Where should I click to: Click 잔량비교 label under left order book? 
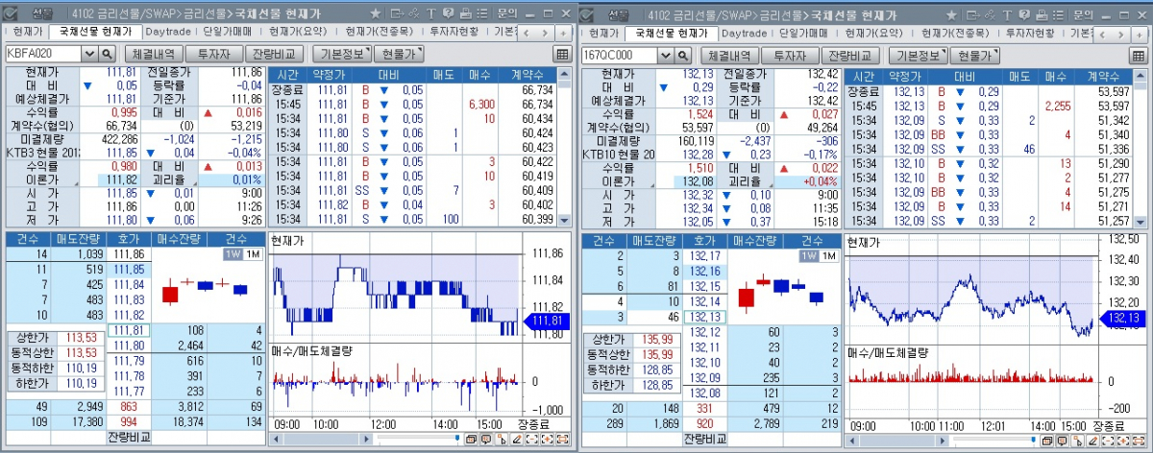[130, 438]
